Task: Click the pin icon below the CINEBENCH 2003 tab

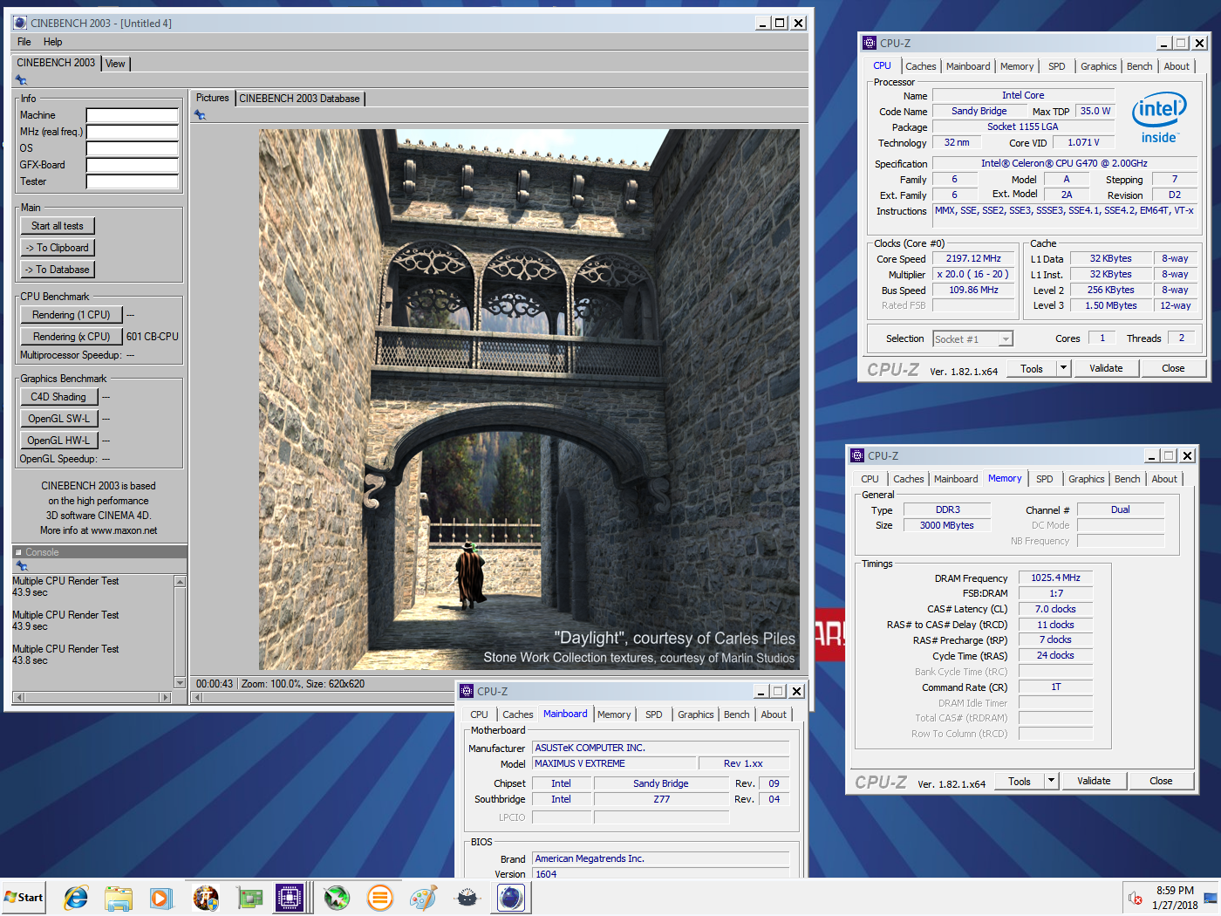Action: pyautogui.click(x=21, y=80)
